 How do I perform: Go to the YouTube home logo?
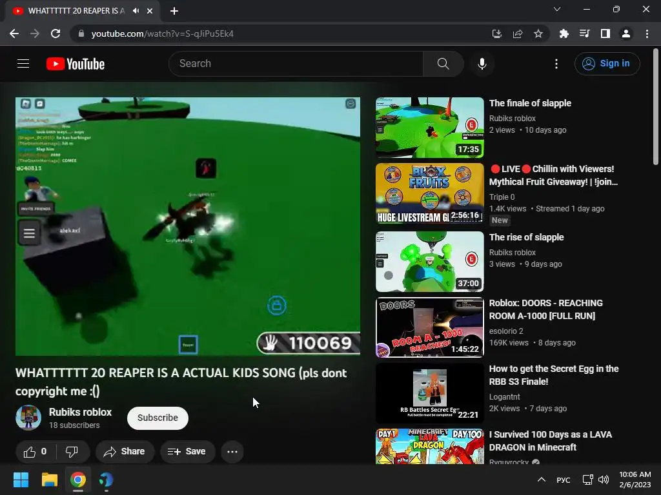76,64
